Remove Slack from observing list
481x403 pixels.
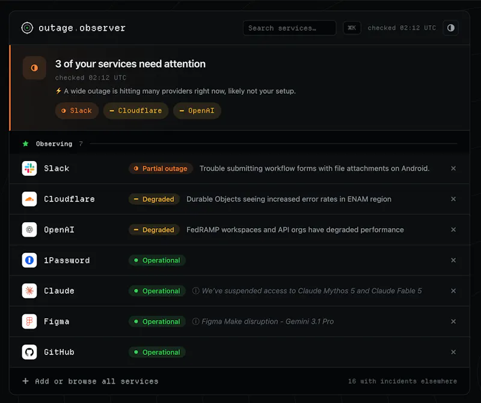pos(453,168)
